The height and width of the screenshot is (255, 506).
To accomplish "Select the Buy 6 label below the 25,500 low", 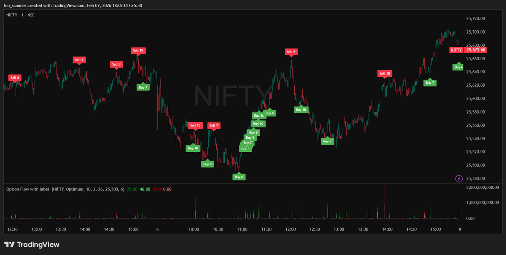I will pos(239,177).
